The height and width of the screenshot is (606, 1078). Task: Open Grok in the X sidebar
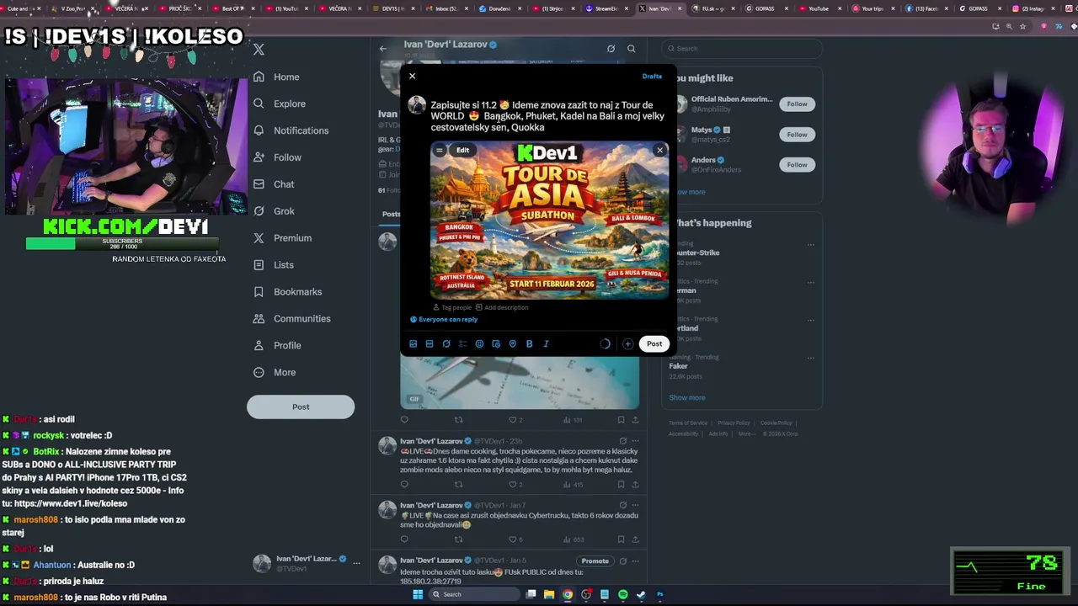273,211
